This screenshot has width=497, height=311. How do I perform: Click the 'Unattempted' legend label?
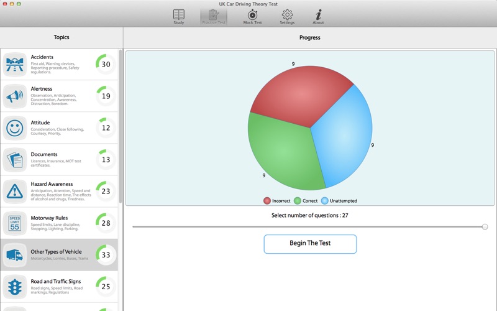point(344,201)
